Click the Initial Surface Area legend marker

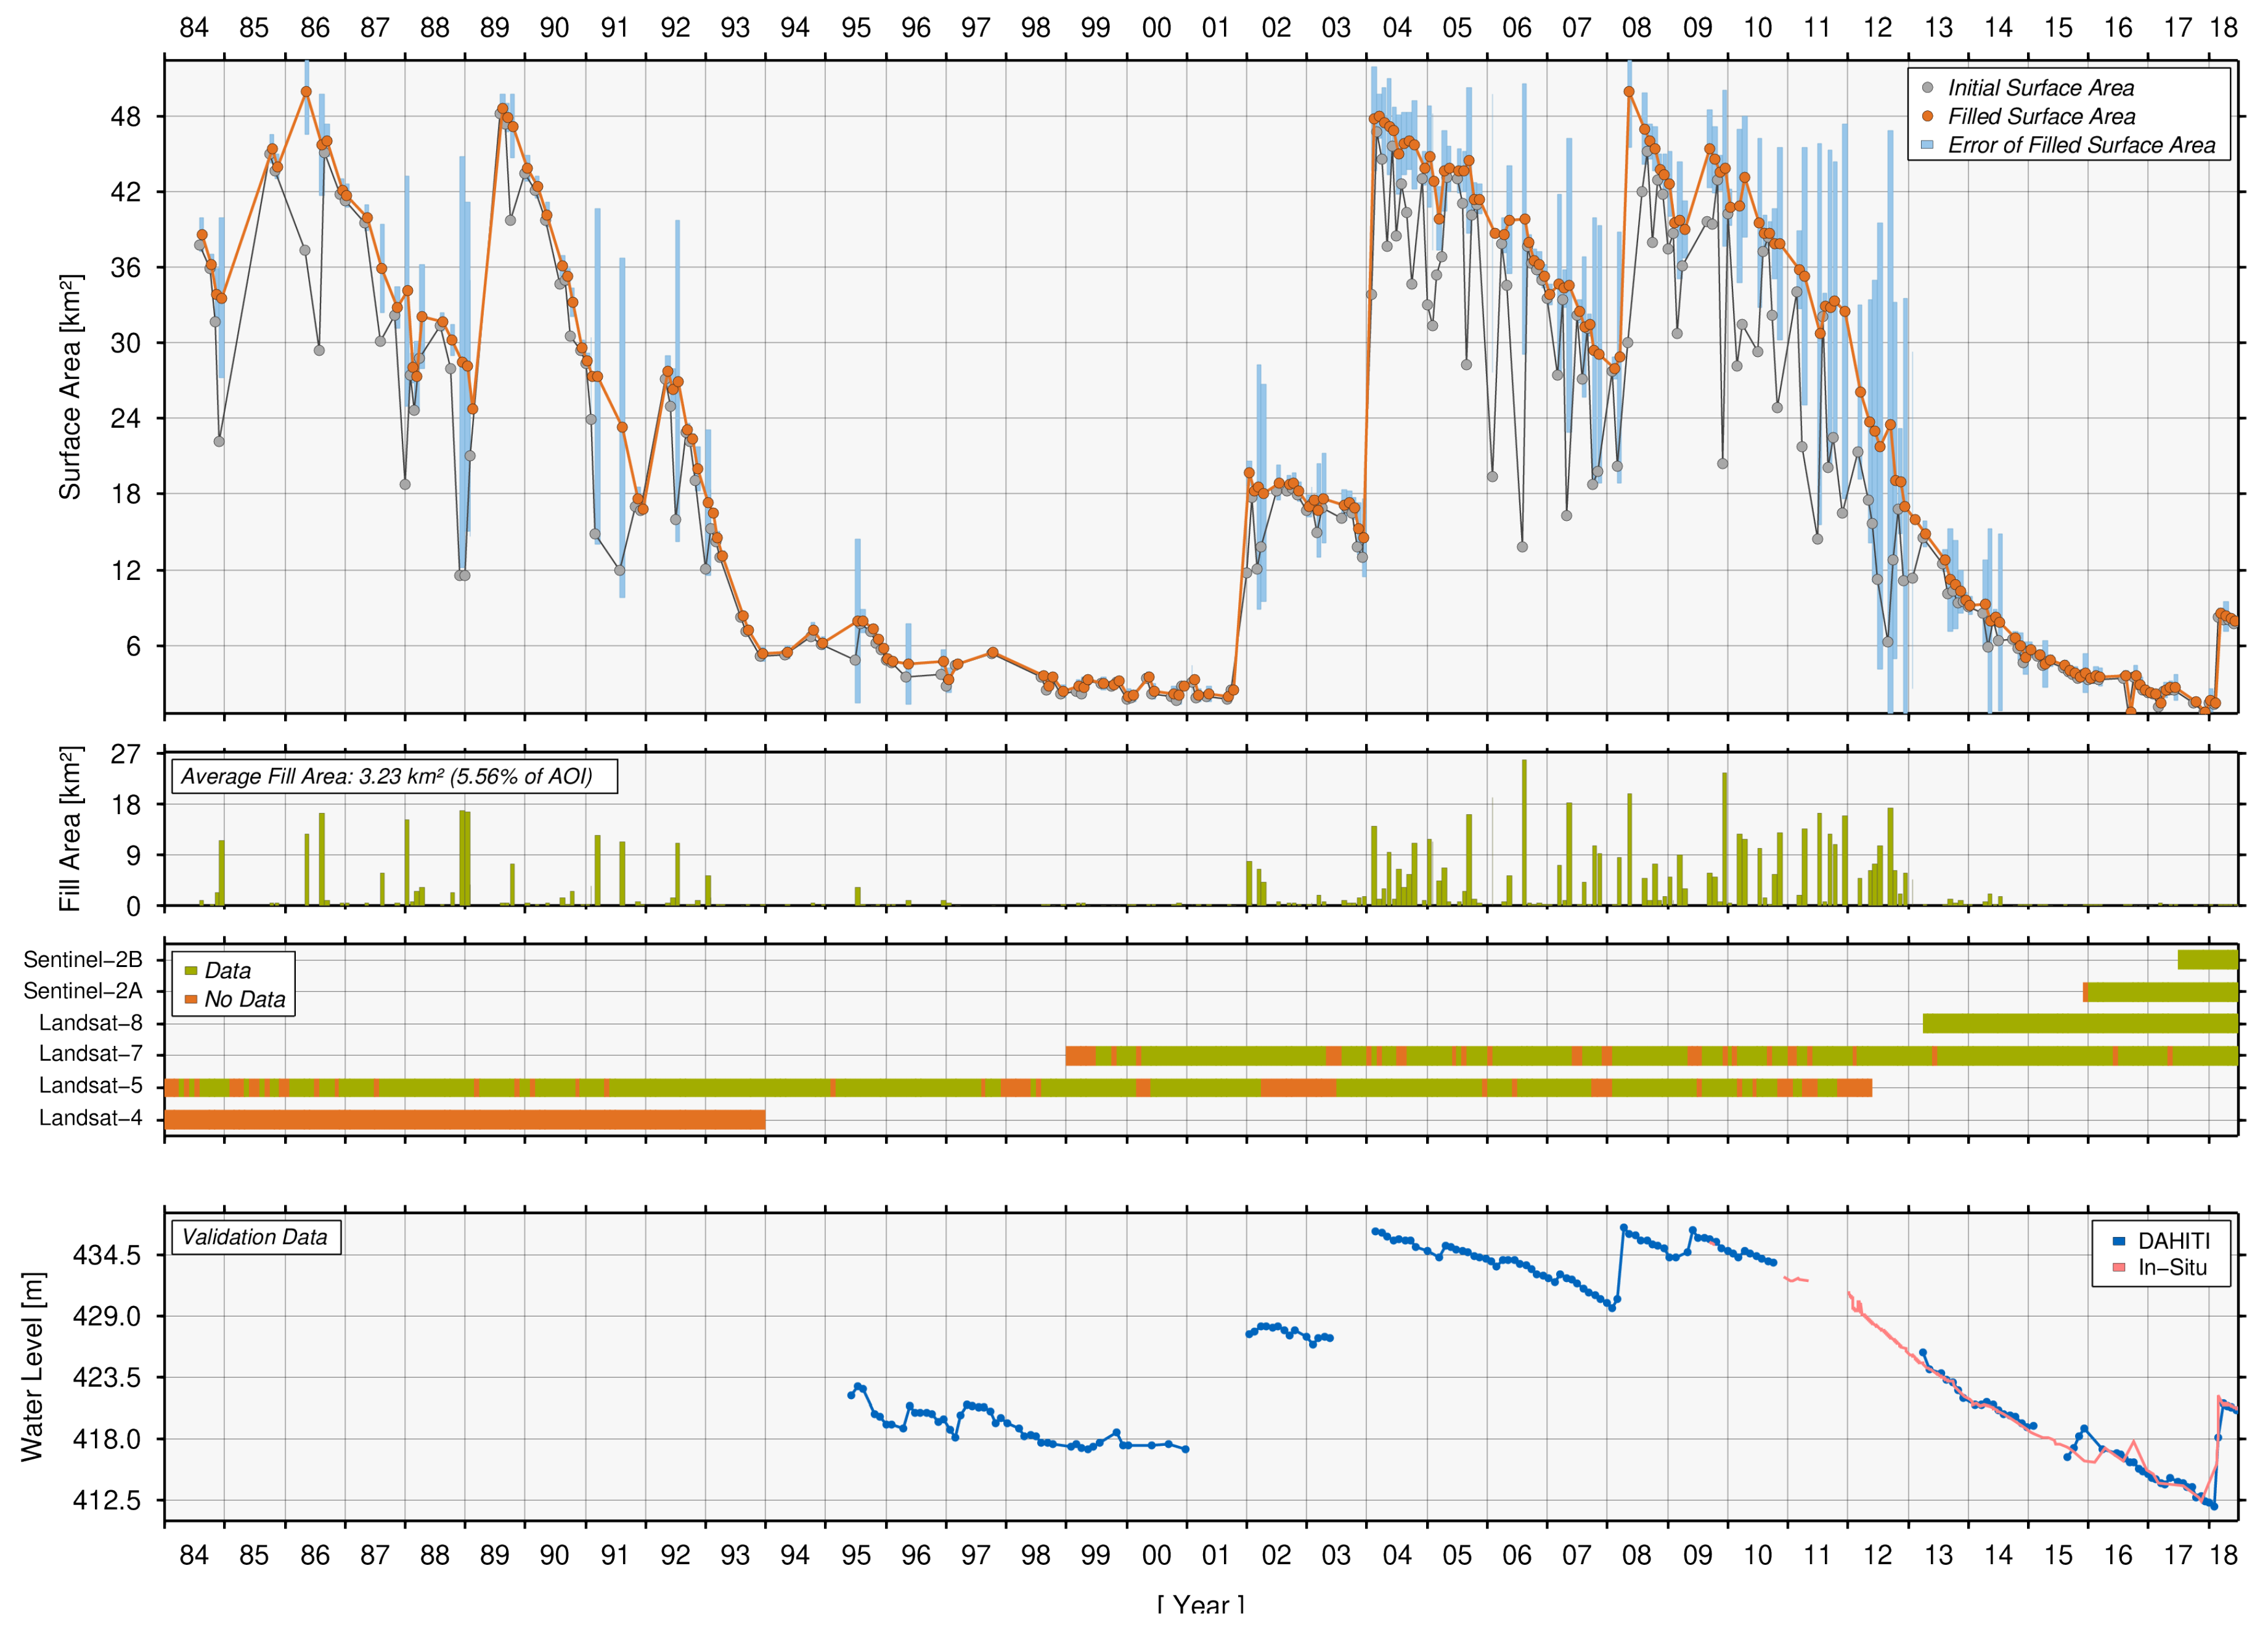tap(1927, 88)
